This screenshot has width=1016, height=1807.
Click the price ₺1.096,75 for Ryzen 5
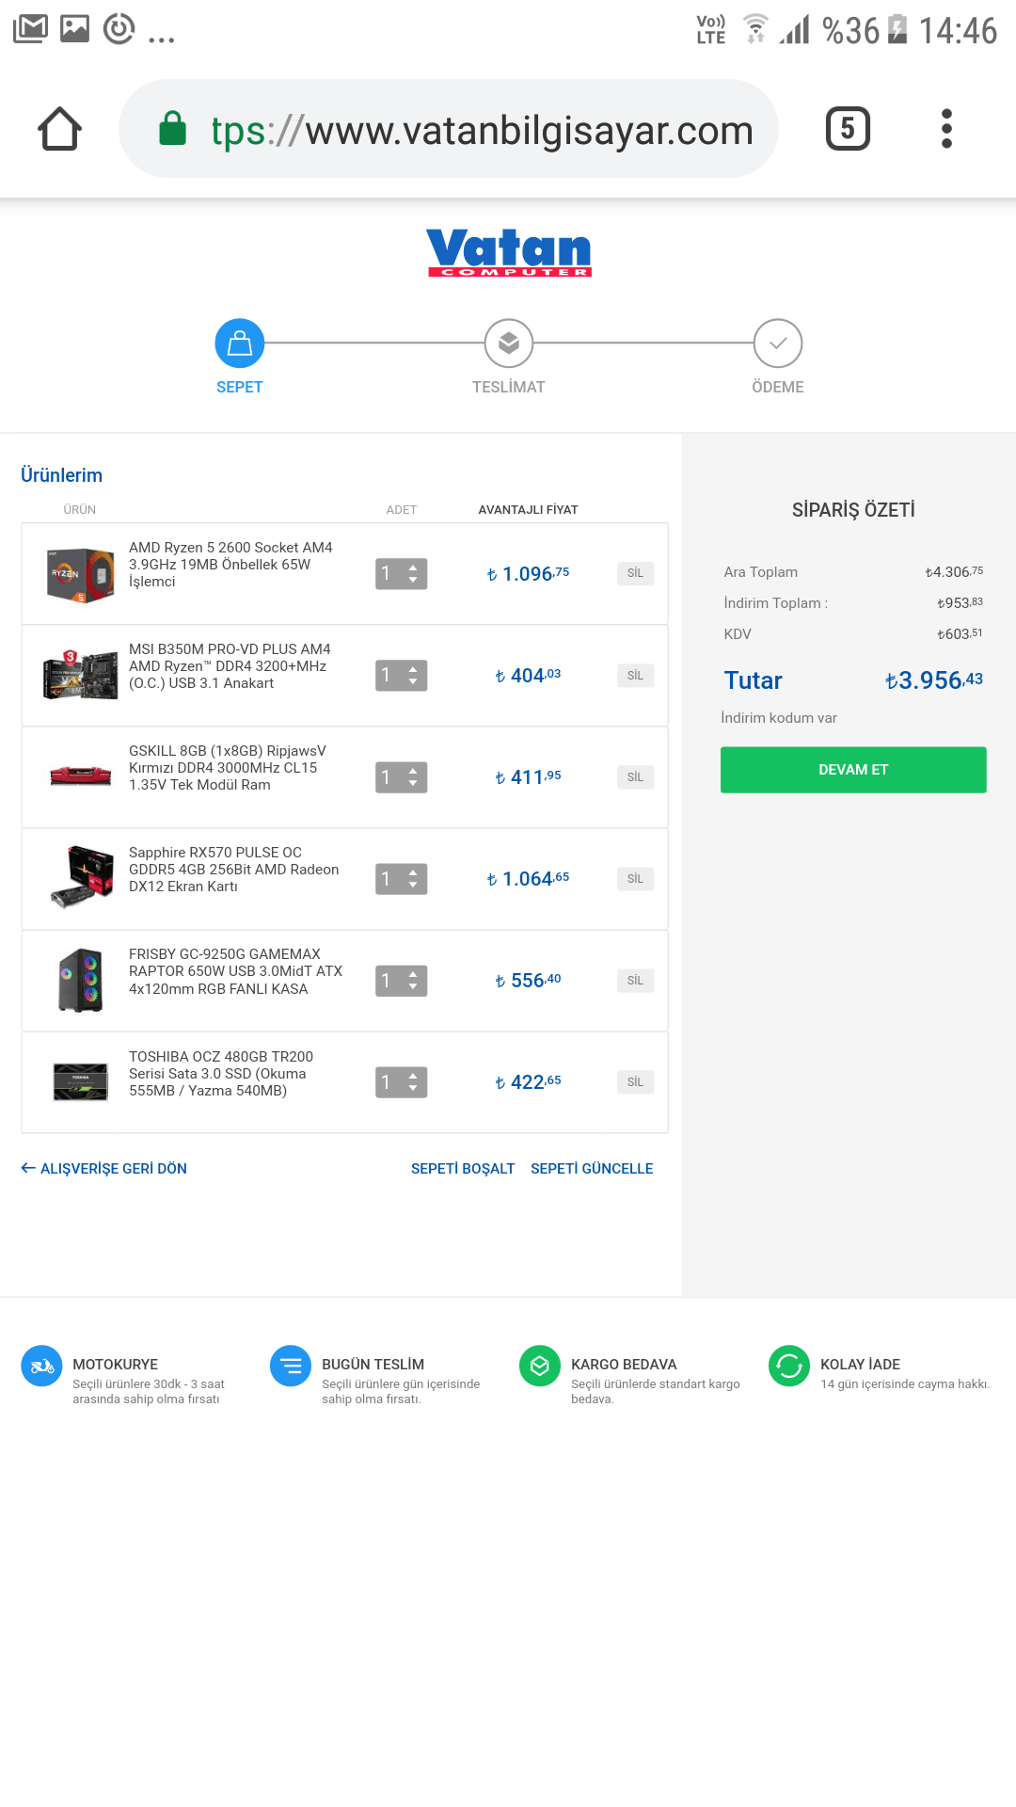point(528,573)
